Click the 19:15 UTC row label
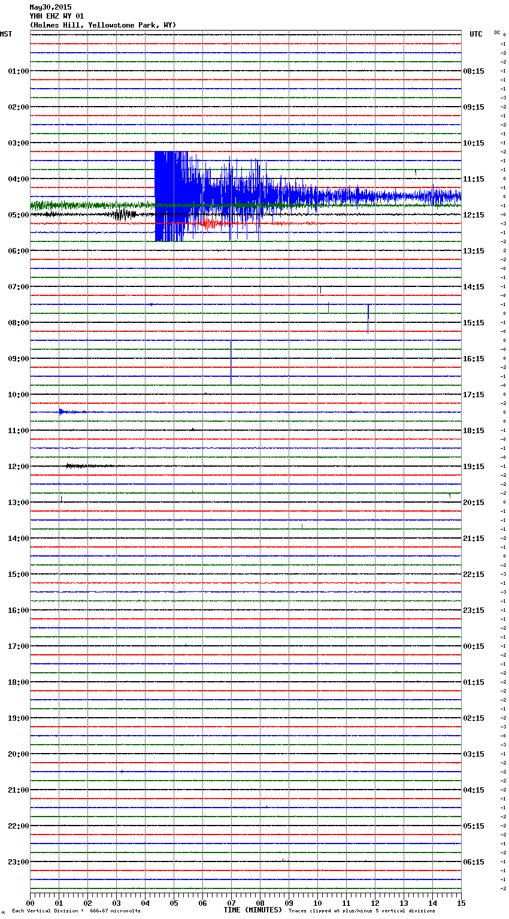The image size is (509, 919). pyautogui.click(x=474, y=467)
